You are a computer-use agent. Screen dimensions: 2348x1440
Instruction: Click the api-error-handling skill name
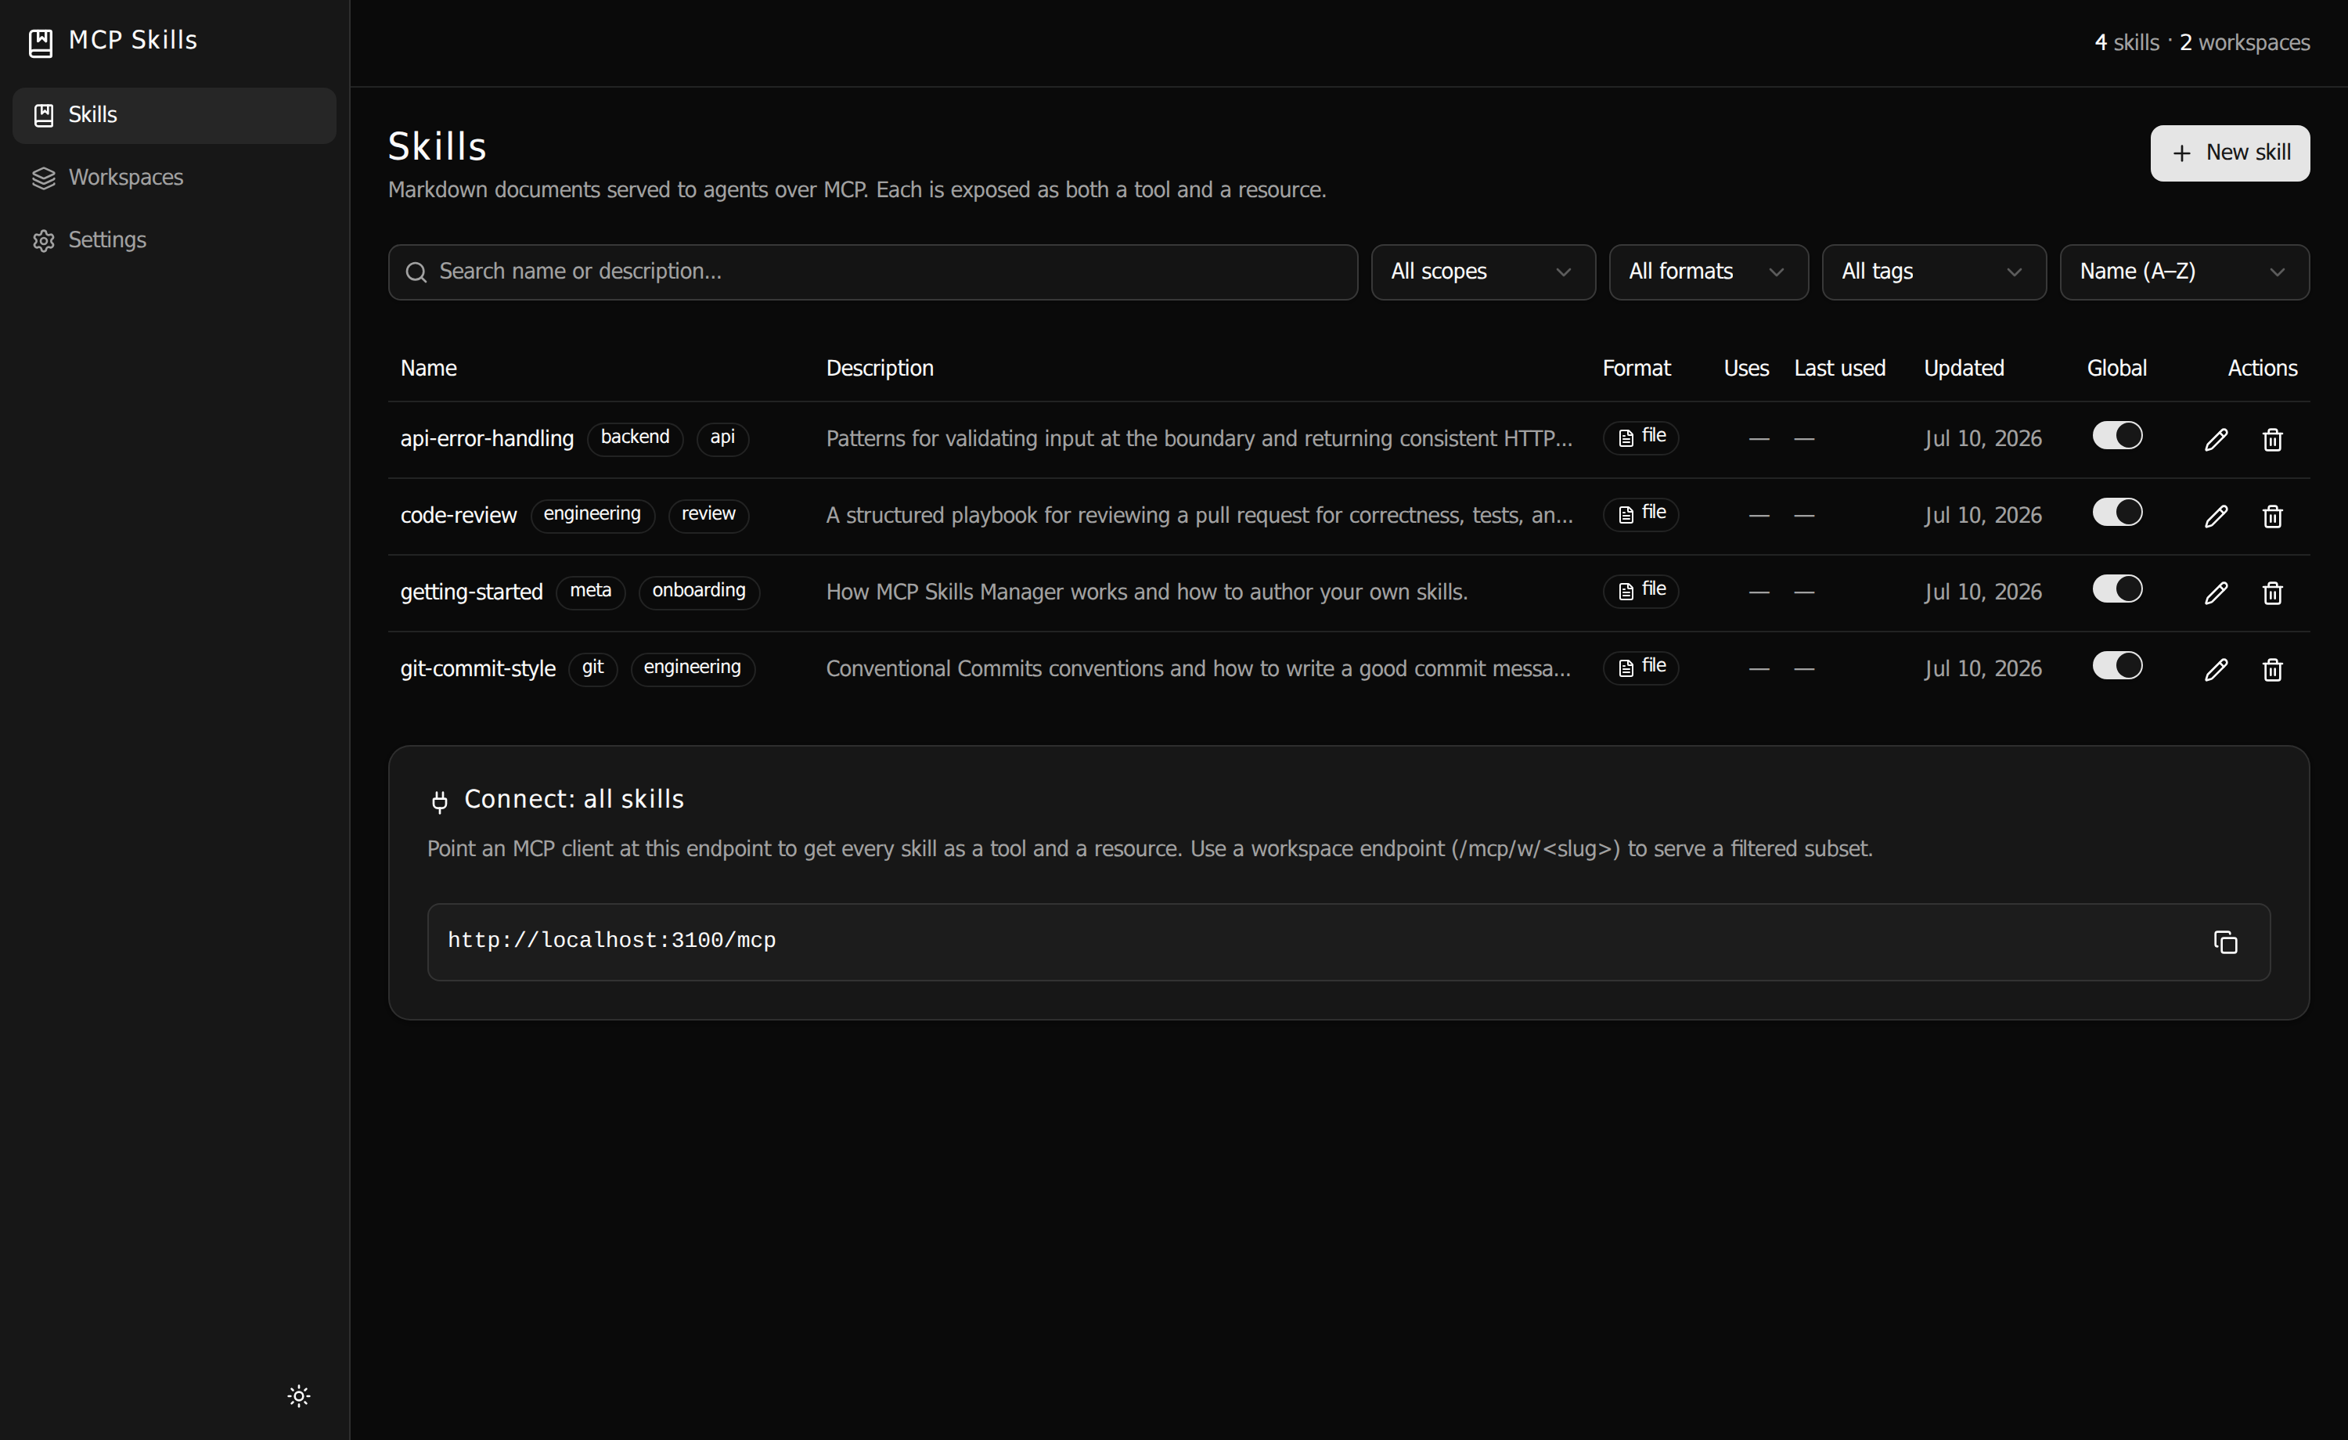click(x=487, y=439)
